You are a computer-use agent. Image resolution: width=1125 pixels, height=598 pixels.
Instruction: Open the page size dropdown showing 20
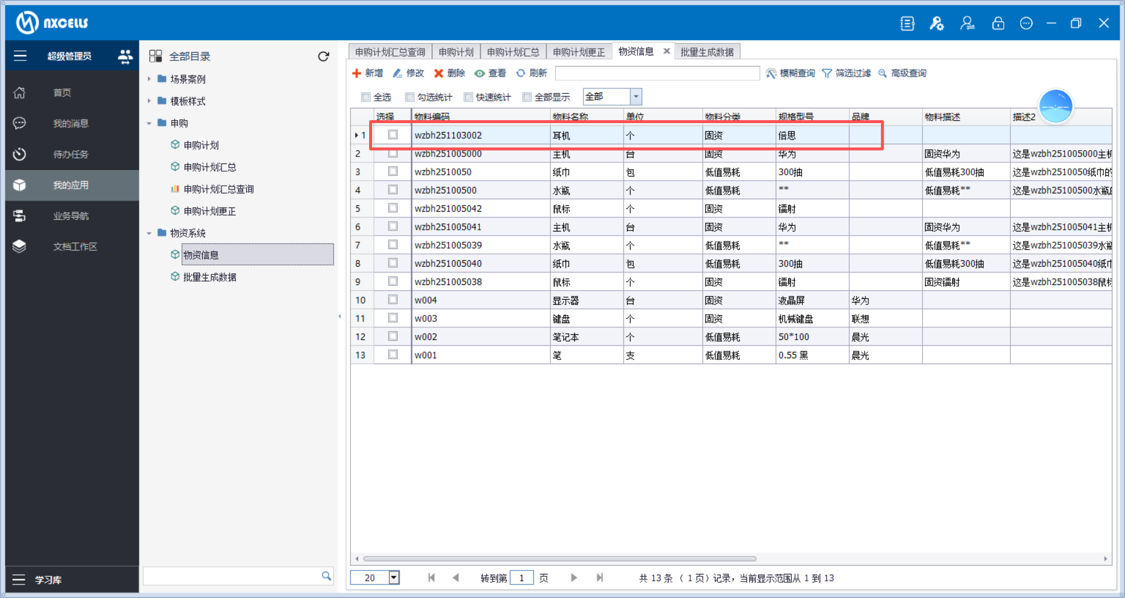click(394, 577)
